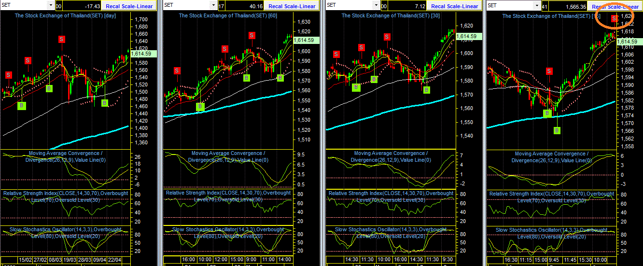Click the 9:45 time label on the rightmost chart axis
This screenshot has width=643, height=266.
coord(554,260)
